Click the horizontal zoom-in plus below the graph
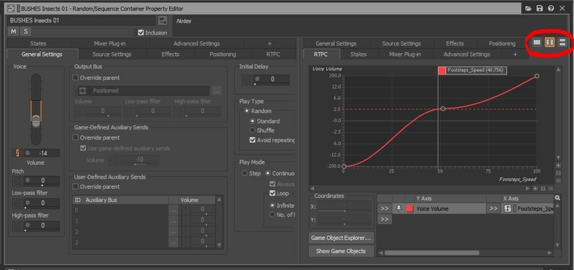 (x=535, y=188)
